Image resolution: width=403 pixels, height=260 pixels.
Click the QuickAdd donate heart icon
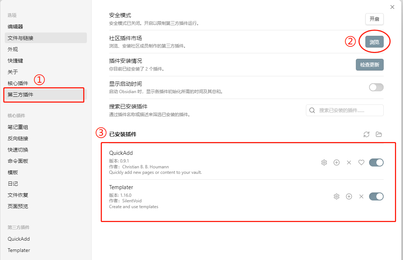pyautogui.click(x=361, y=162)
